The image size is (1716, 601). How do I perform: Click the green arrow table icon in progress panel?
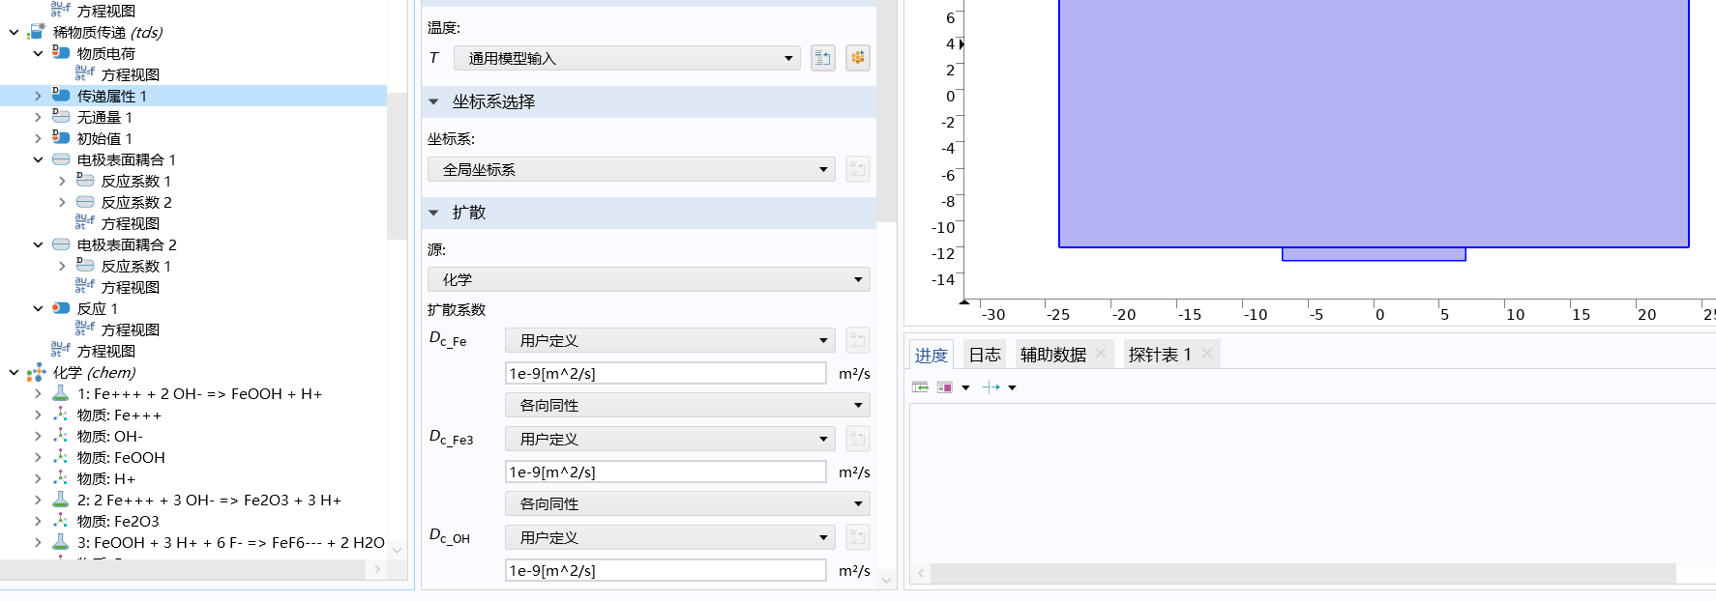[x=920, y=387]
